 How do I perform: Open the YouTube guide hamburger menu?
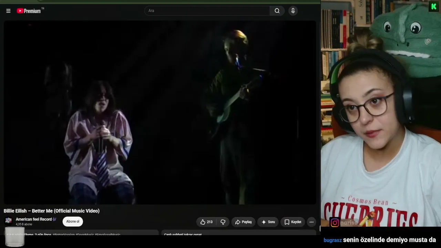[x=8, y=11]
